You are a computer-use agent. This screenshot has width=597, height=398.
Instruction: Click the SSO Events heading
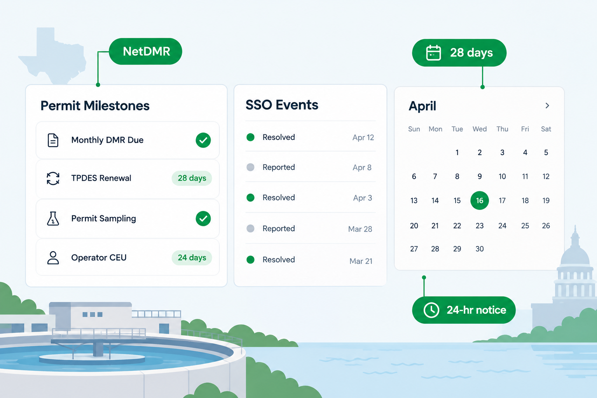pos(282,105)
